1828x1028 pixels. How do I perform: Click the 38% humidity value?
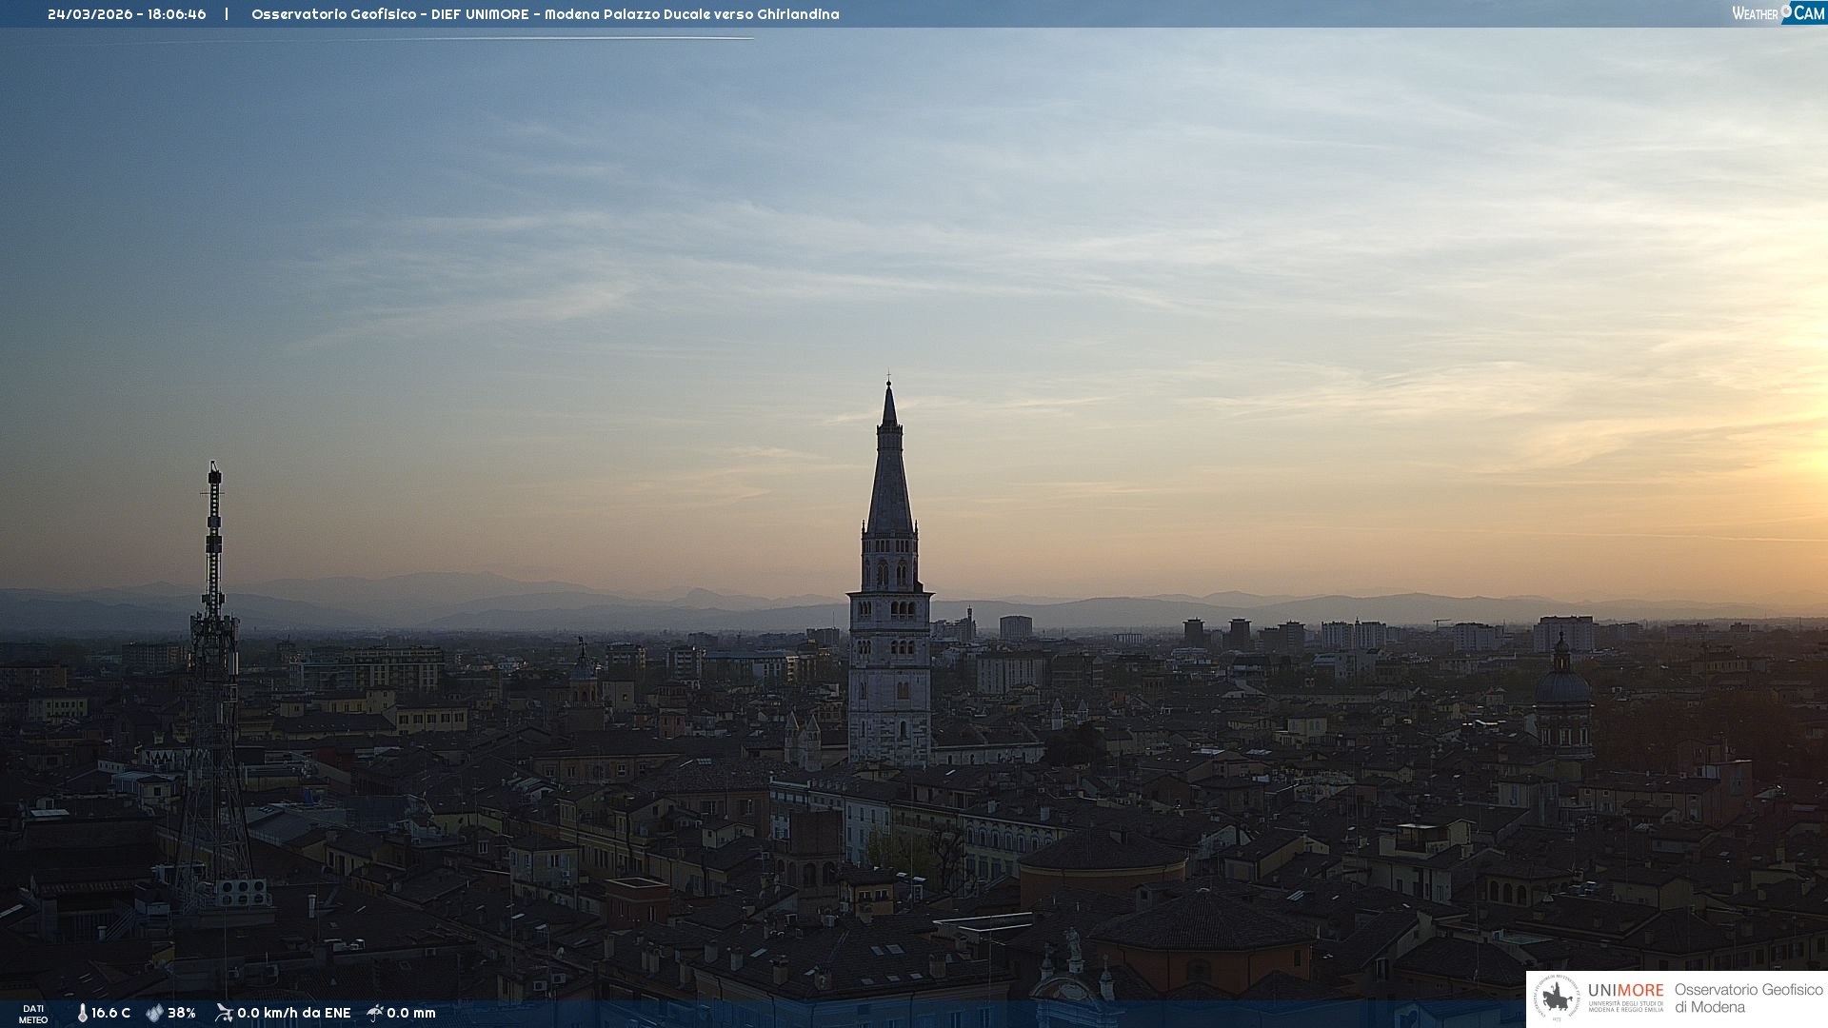(x=182, y=1014)
